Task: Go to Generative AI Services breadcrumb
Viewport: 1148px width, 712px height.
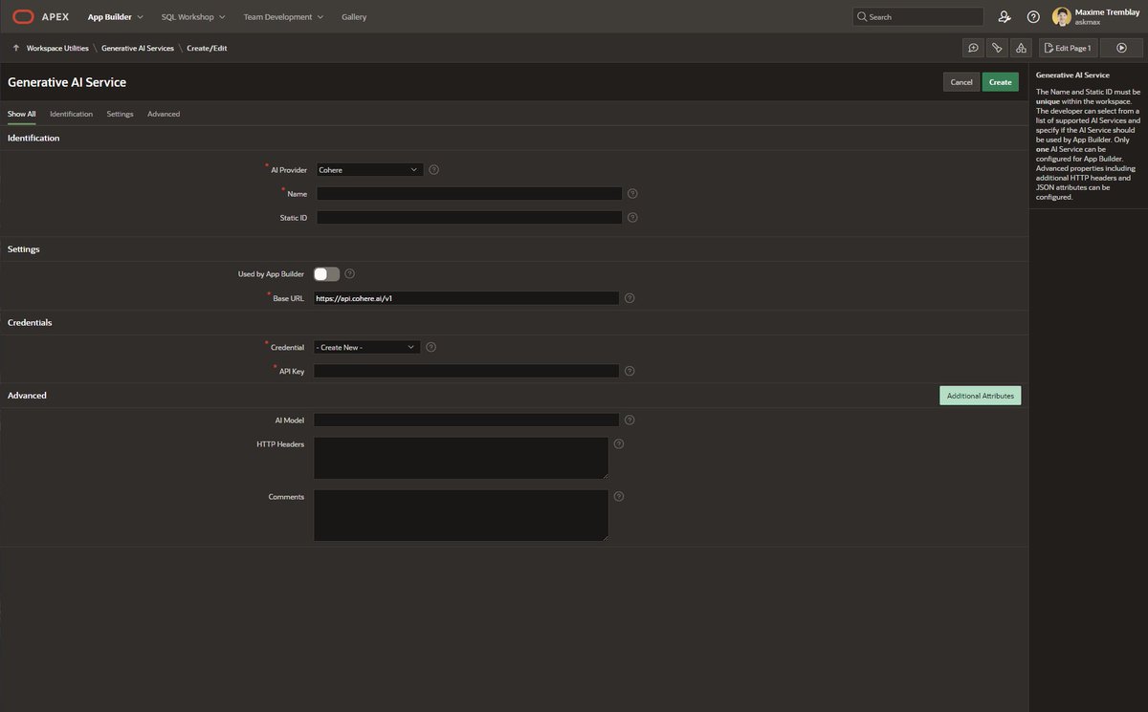Action: pyautogui.click(x=138, y=48)
